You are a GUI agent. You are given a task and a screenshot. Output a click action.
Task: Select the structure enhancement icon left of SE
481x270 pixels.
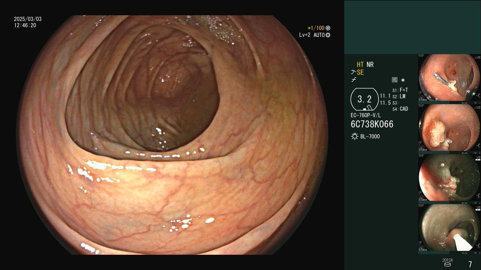click(353, 72)
